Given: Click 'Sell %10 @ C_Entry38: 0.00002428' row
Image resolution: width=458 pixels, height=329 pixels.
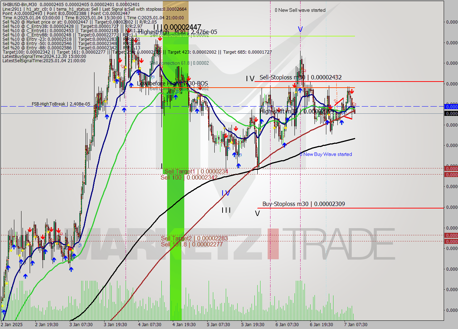Looking at the screenshot, I should coord(72,26).
